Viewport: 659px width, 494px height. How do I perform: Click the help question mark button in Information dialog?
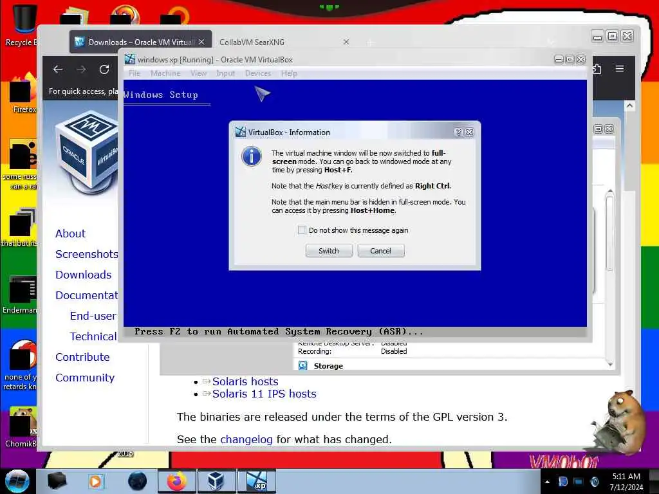click(x=458, y=133)
